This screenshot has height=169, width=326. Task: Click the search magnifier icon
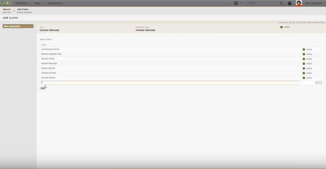(281, 3)
